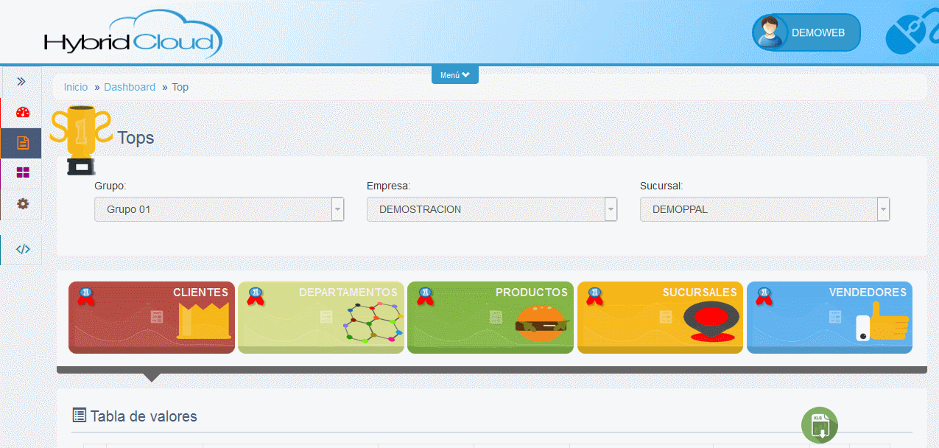Click the user avatar next to DEMOWEB
The height and width of the screenshot is (448, 939).
(x=770, y=32)
